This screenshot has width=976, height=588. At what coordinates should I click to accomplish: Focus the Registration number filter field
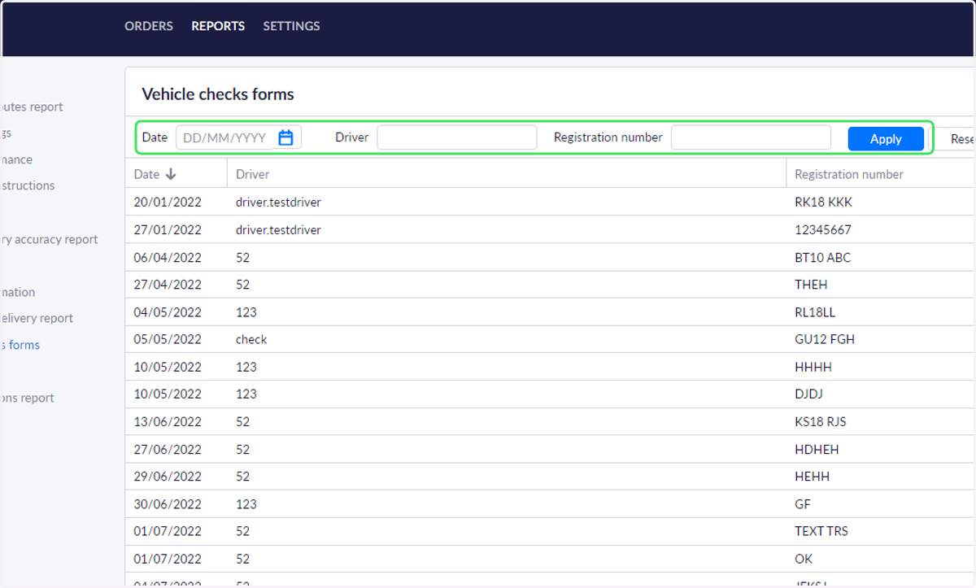pyautogui.click(x=751, y=137)
